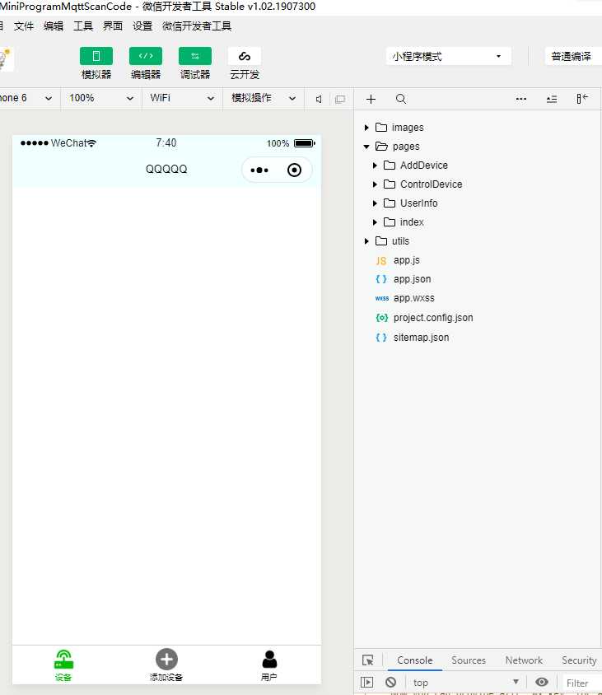Collapse the pages folder

pyautogui.click(x=366, y=147)
